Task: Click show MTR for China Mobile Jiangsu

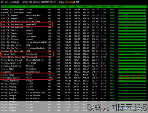Action: 112,99
